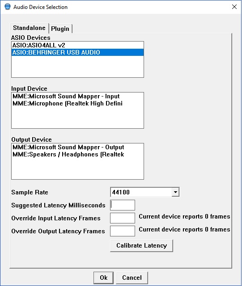Focus the Override Input Latency Frames field

pos(123,218)
